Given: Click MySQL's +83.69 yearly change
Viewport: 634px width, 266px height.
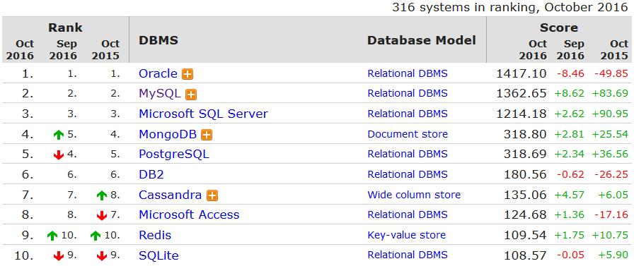Looking at the screenshot, I should pos(610,95).
